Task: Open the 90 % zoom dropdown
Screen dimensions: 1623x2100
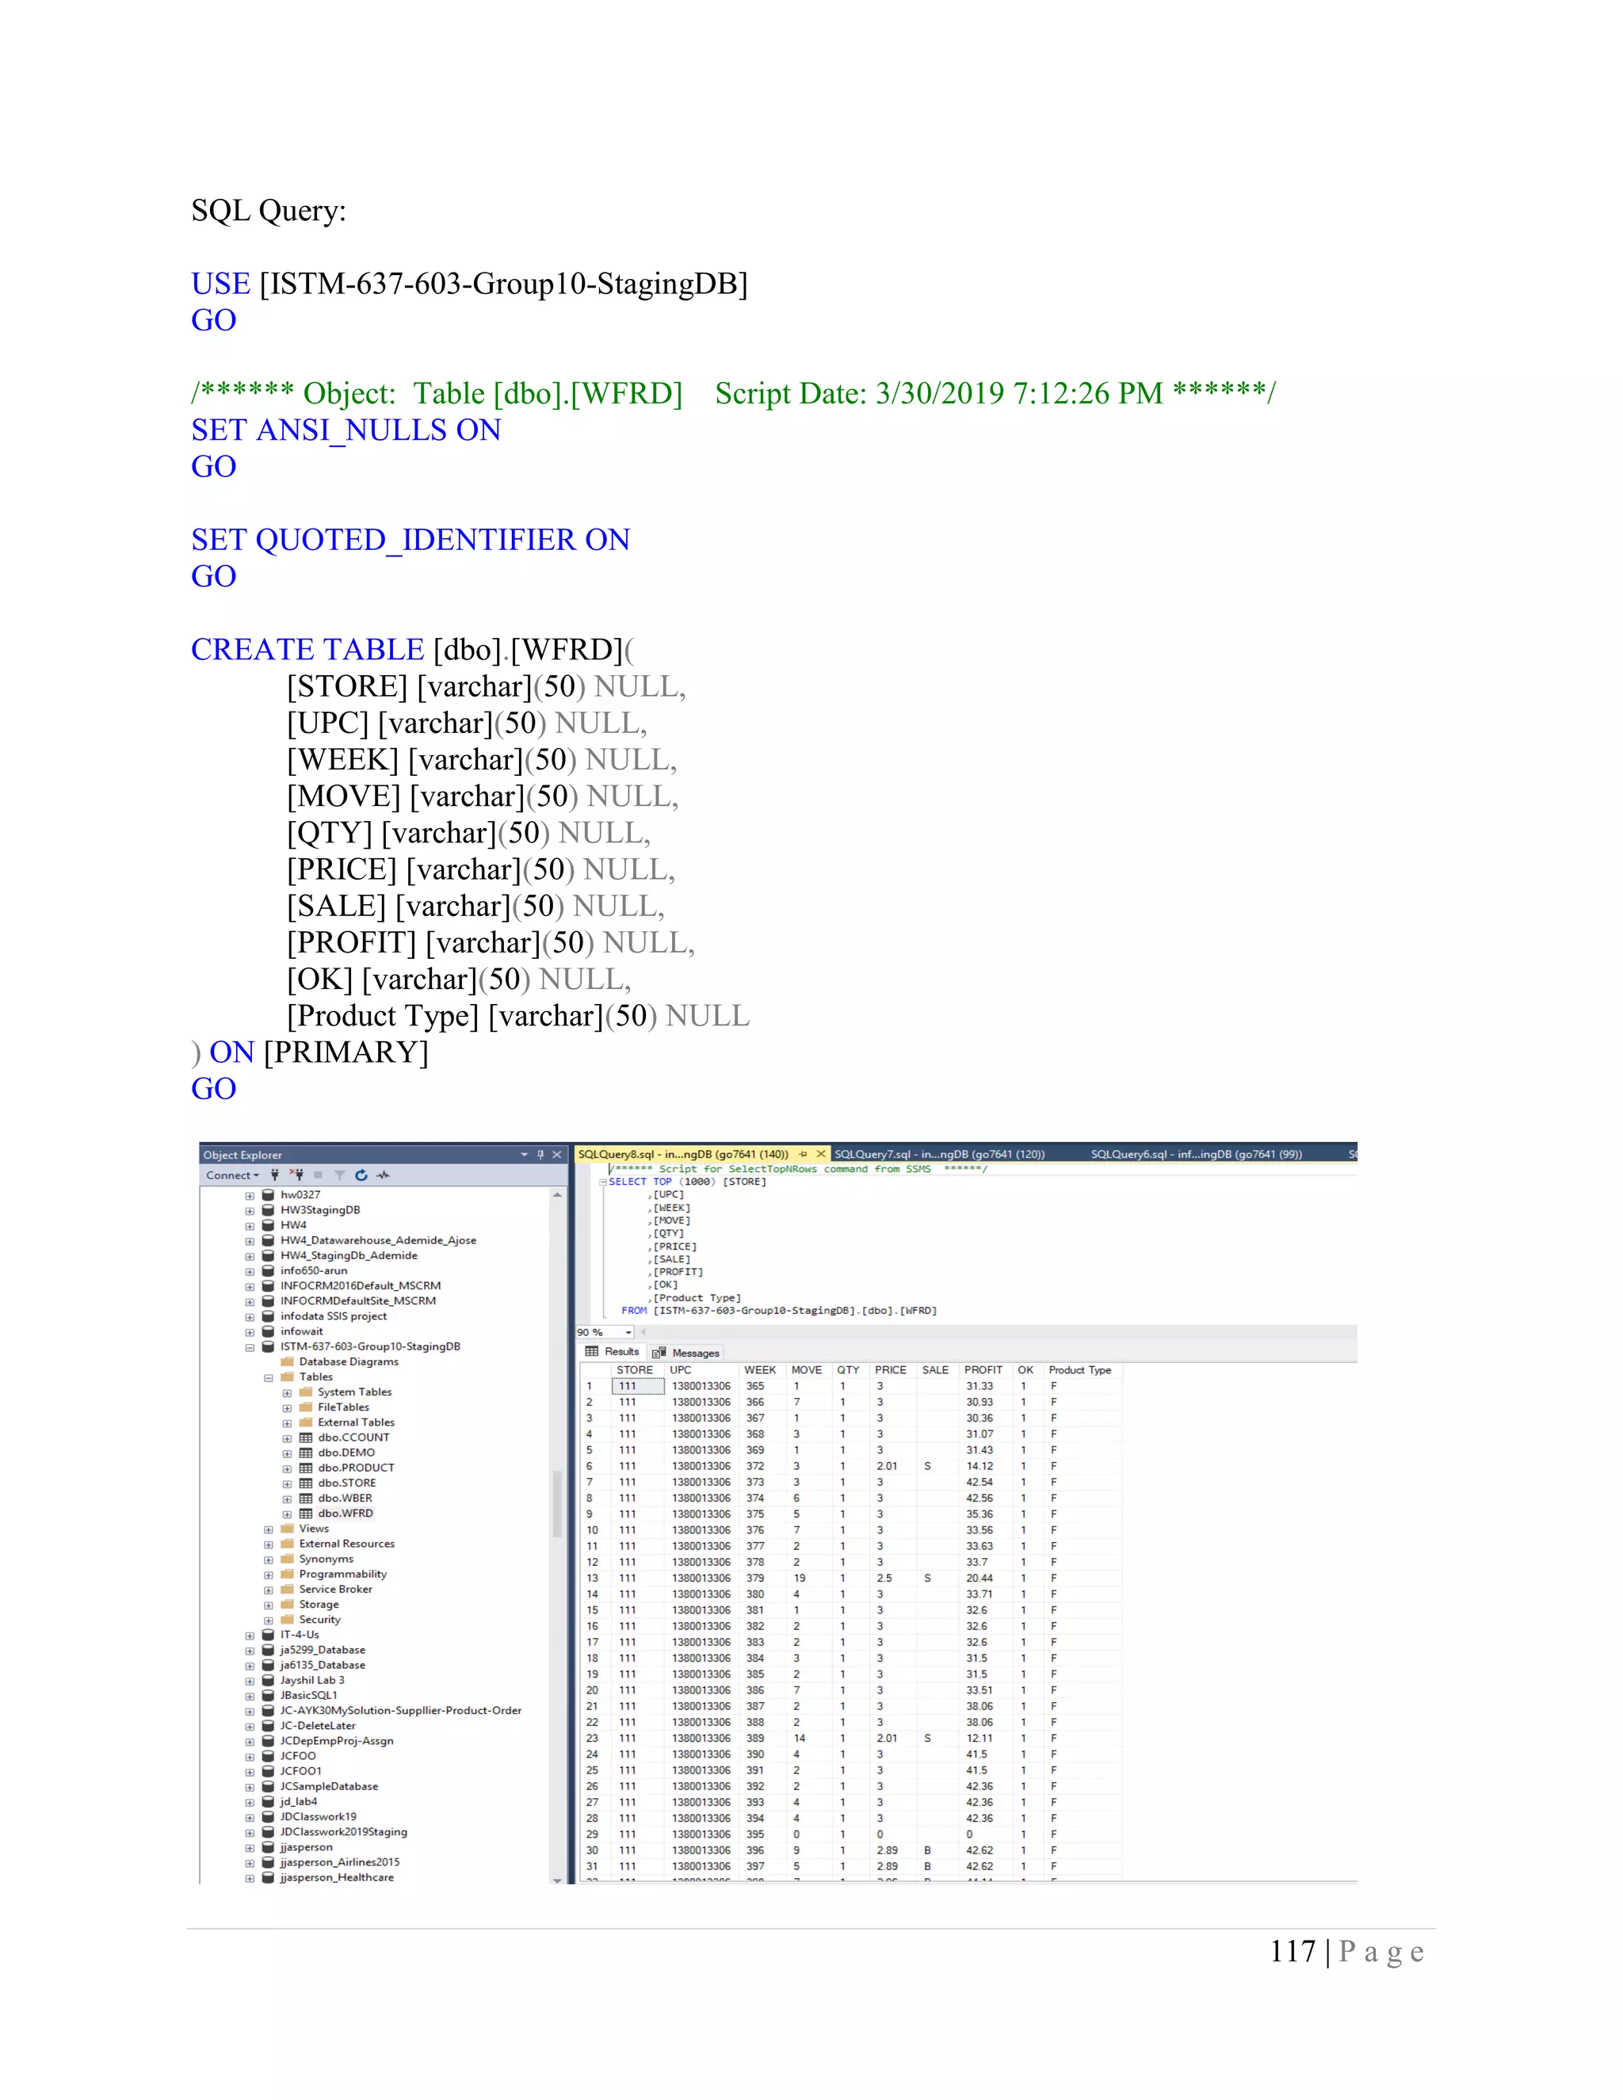Action: 628,1332
